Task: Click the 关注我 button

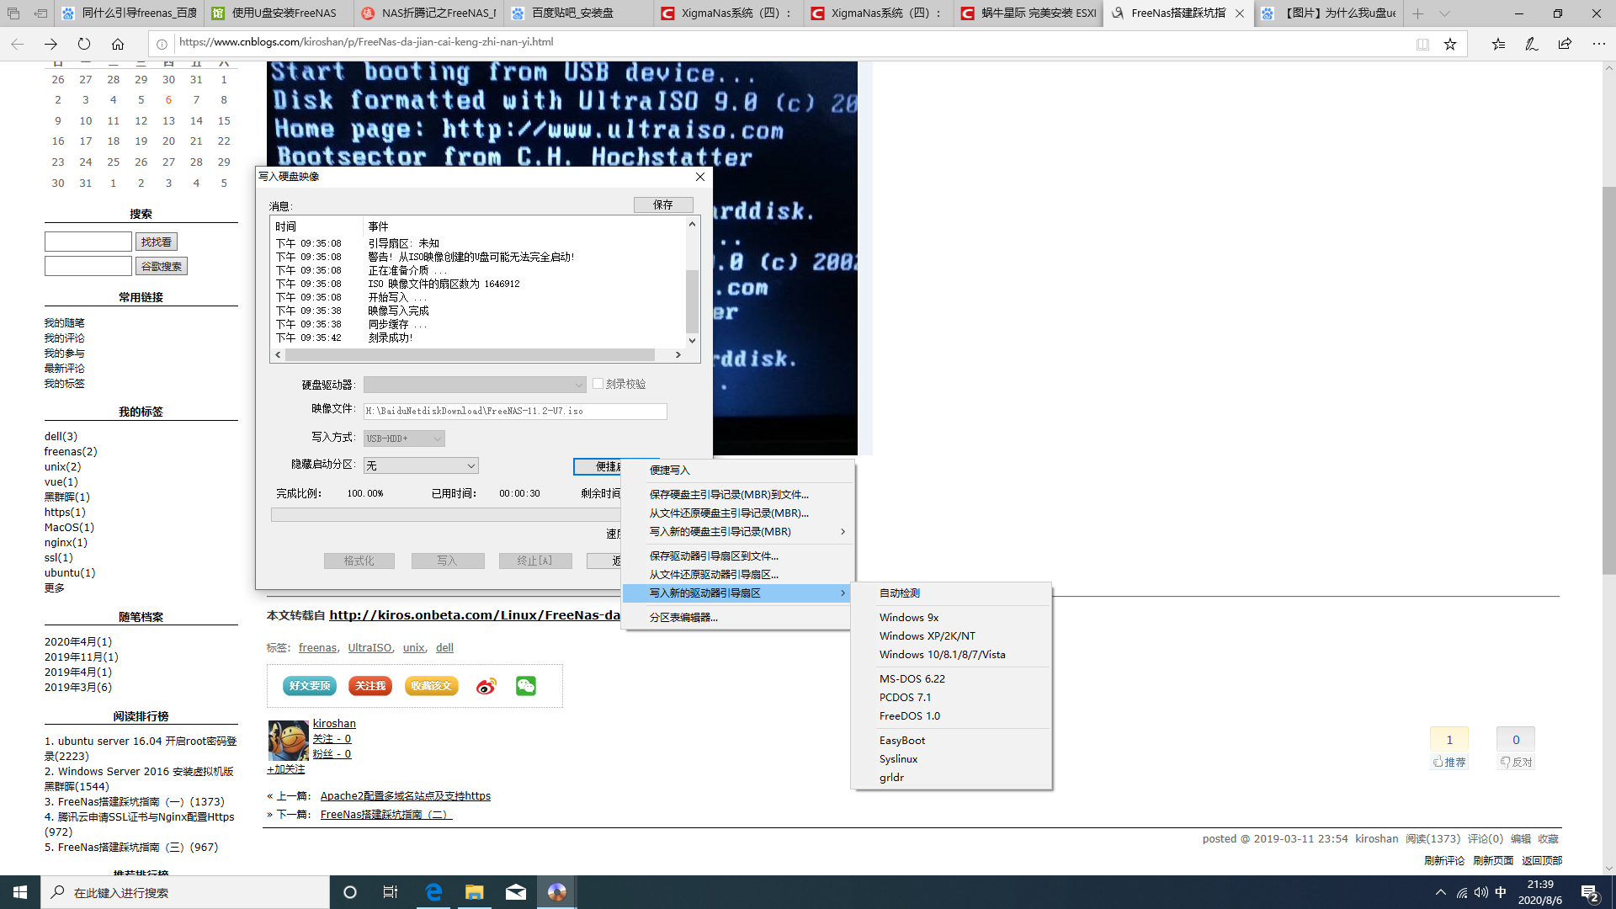Action: click(x=370, y=686)
